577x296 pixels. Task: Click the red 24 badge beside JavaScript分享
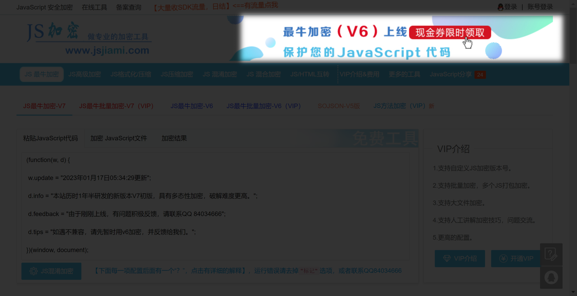(x=480, y=75)
